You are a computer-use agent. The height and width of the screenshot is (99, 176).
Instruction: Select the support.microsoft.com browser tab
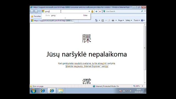pyautogui.click(x=52, y=21)
